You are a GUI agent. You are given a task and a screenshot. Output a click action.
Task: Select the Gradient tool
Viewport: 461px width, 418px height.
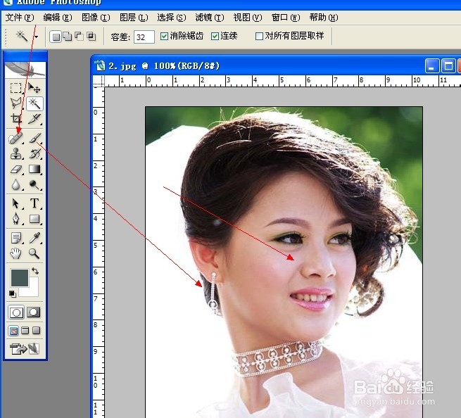point(34,169)
